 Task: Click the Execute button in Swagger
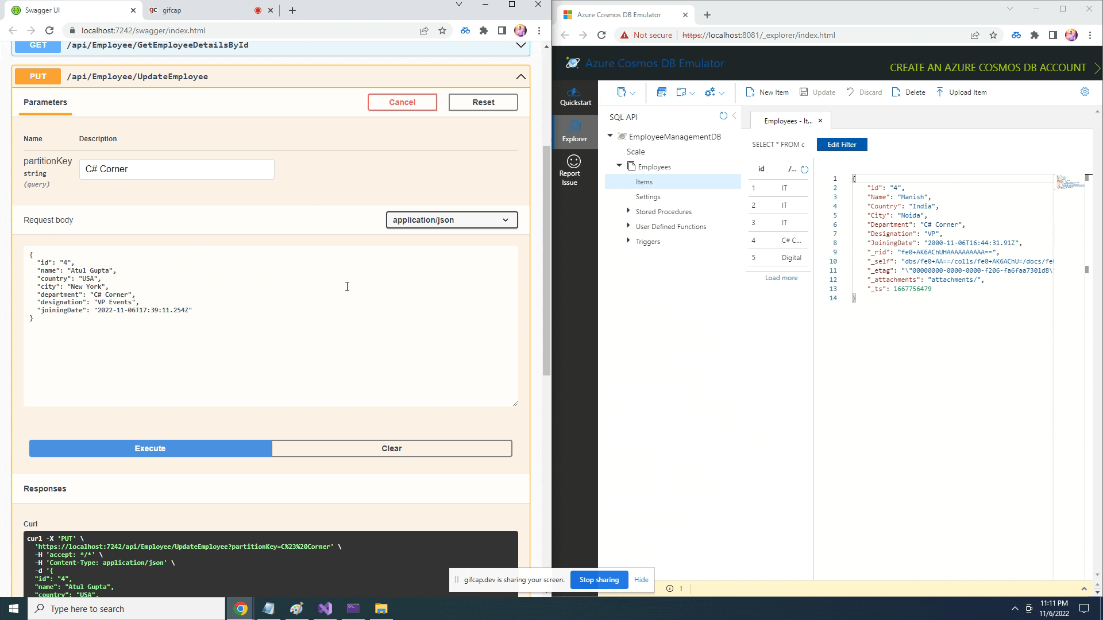(x=149, y=448)
